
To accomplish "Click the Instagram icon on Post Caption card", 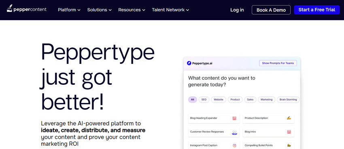I will tap(234, 145).
